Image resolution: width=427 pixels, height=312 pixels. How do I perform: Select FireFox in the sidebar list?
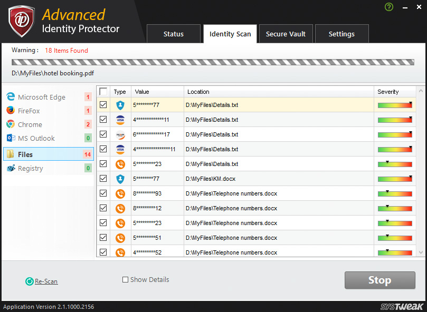[49, 111]
